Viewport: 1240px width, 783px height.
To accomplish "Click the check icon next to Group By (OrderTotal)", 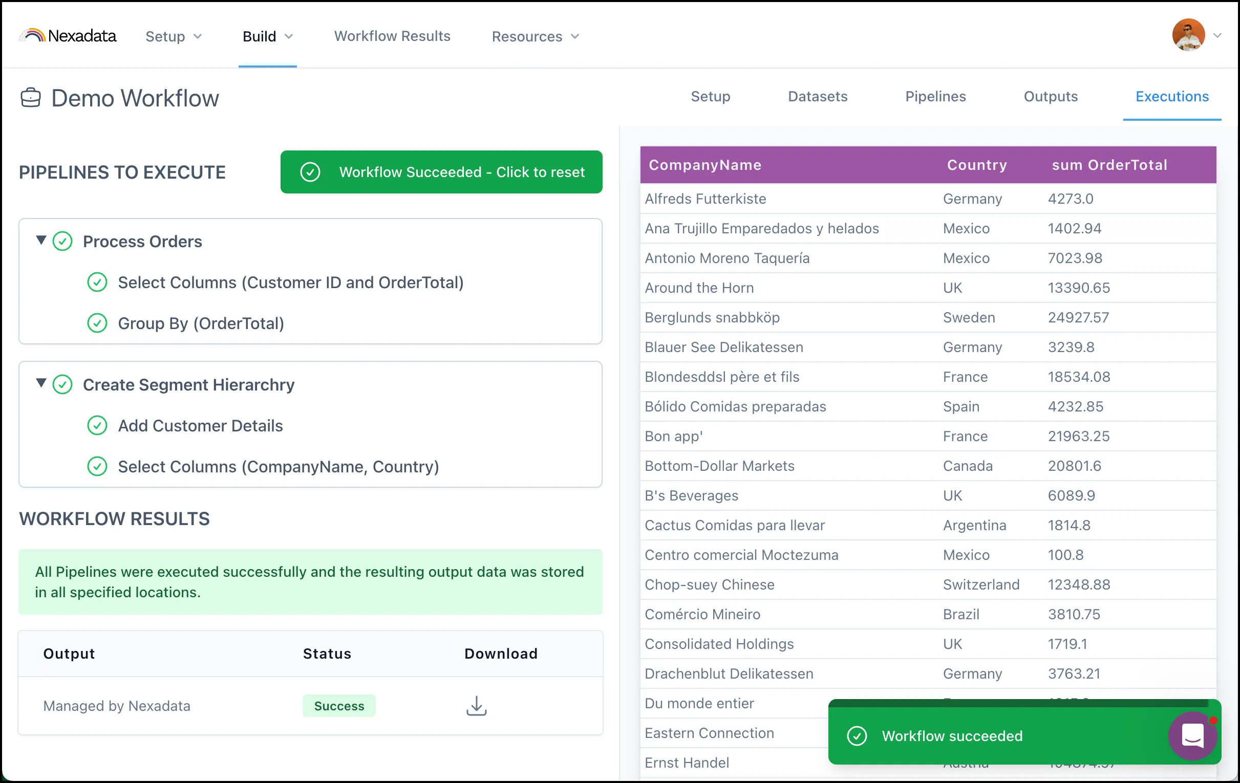I will [97, 323].
